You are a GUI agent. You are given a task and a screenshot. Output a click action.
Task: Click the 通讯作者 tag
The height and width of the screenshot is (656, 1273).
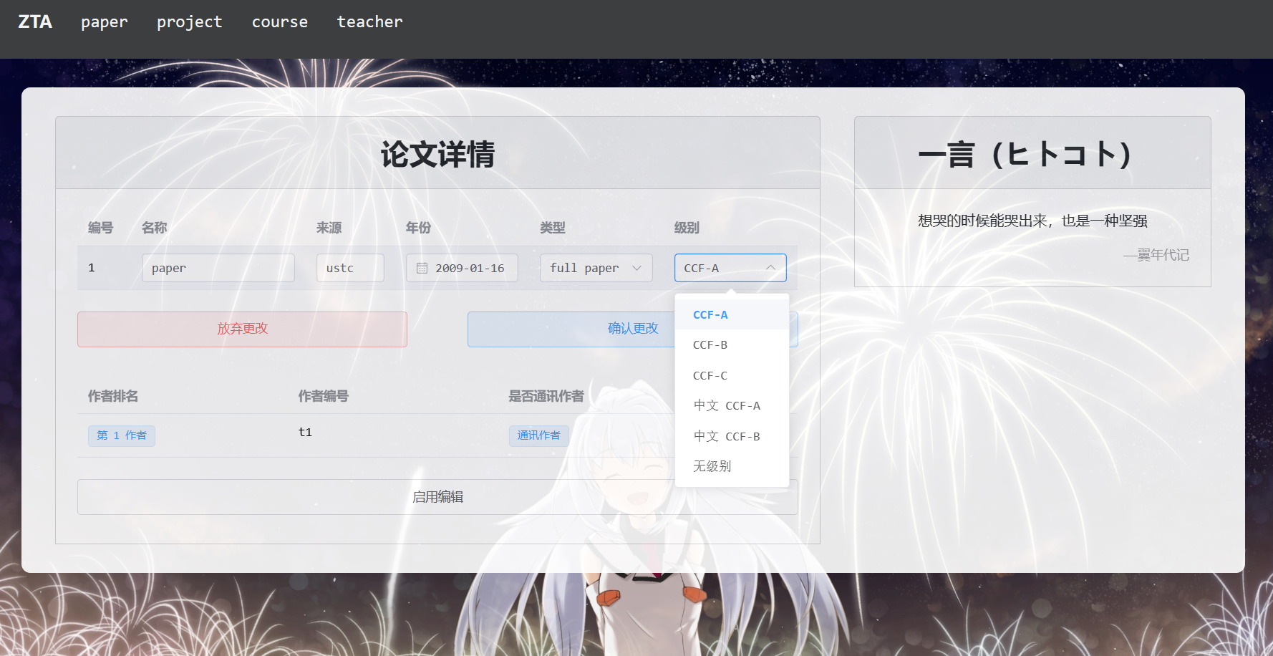pyautogui.click(x=539, y=435)
